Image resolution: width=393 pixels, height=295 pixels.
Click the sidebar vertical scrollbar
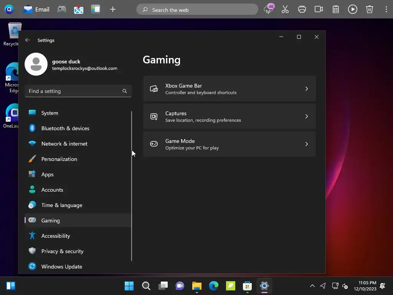(132, 186)
